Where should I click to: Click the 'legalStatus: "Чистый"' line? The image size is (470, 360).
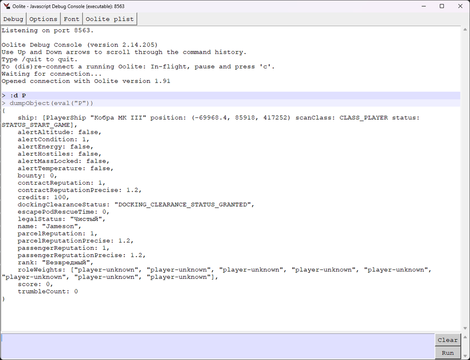pos(61,219)
